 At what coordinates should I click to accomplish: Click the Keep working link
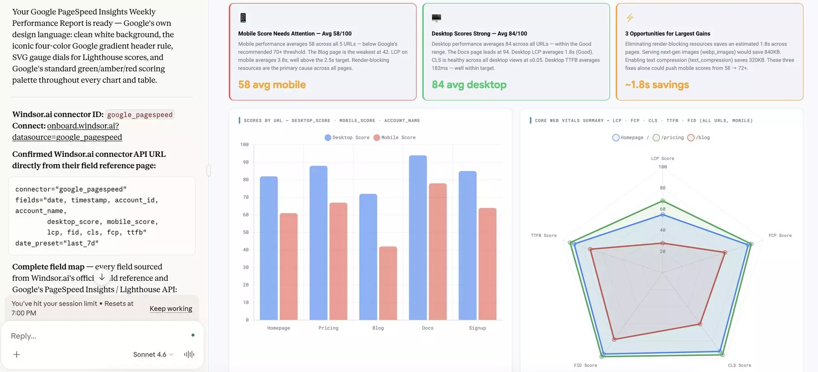click(x=171, y=308)
